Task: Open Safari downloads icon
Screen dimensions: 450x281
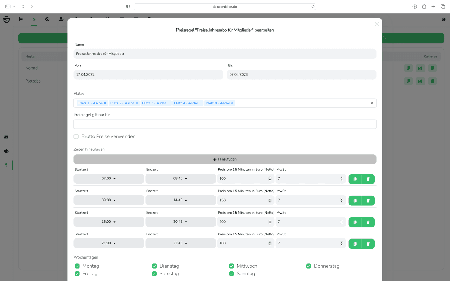Action: tap(414, 7)
